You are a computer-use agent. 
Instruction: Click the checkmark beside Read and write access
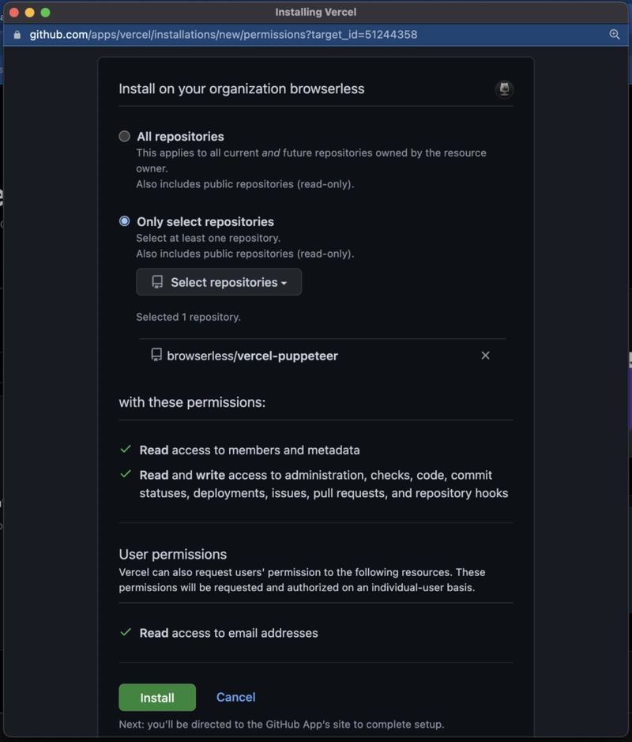coord(125,475)
